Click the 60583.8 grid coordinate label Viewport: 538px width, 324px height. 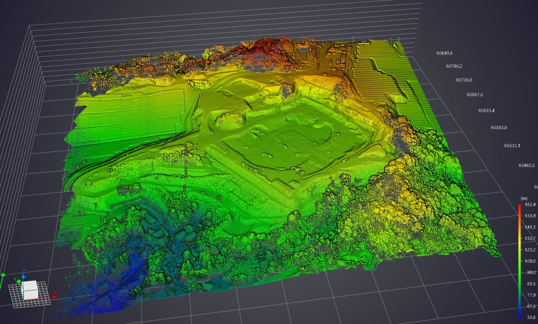pos(499,128)
